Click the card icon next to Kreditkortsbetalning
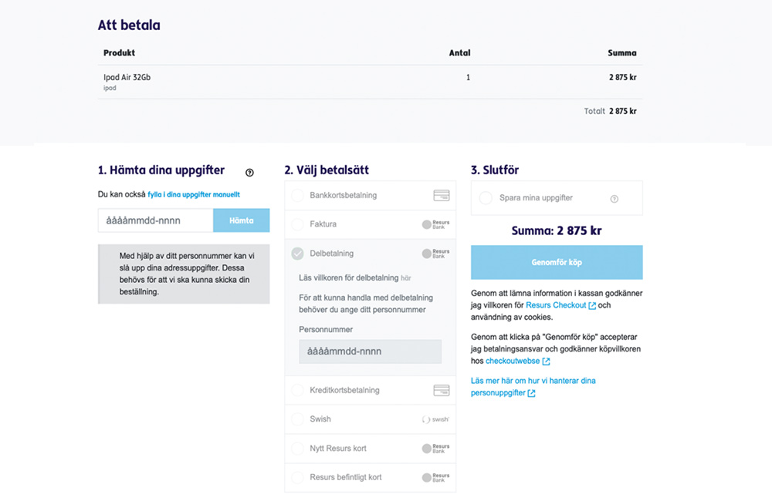This screenshot has width=772, height=501. point(441,390)
